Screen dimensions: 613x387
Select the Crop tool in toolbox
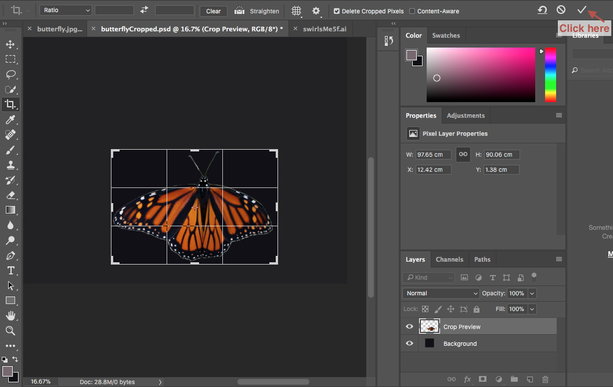pos(10,104)
